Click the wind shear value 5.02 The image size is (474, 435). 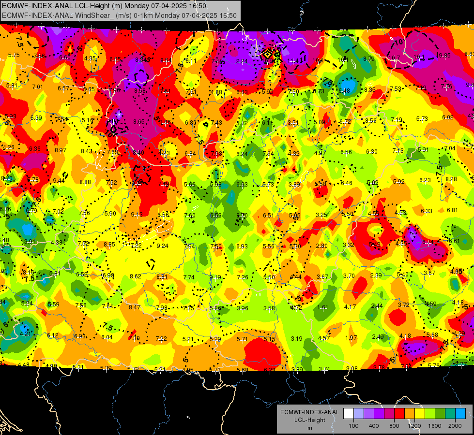coord(372,183)
